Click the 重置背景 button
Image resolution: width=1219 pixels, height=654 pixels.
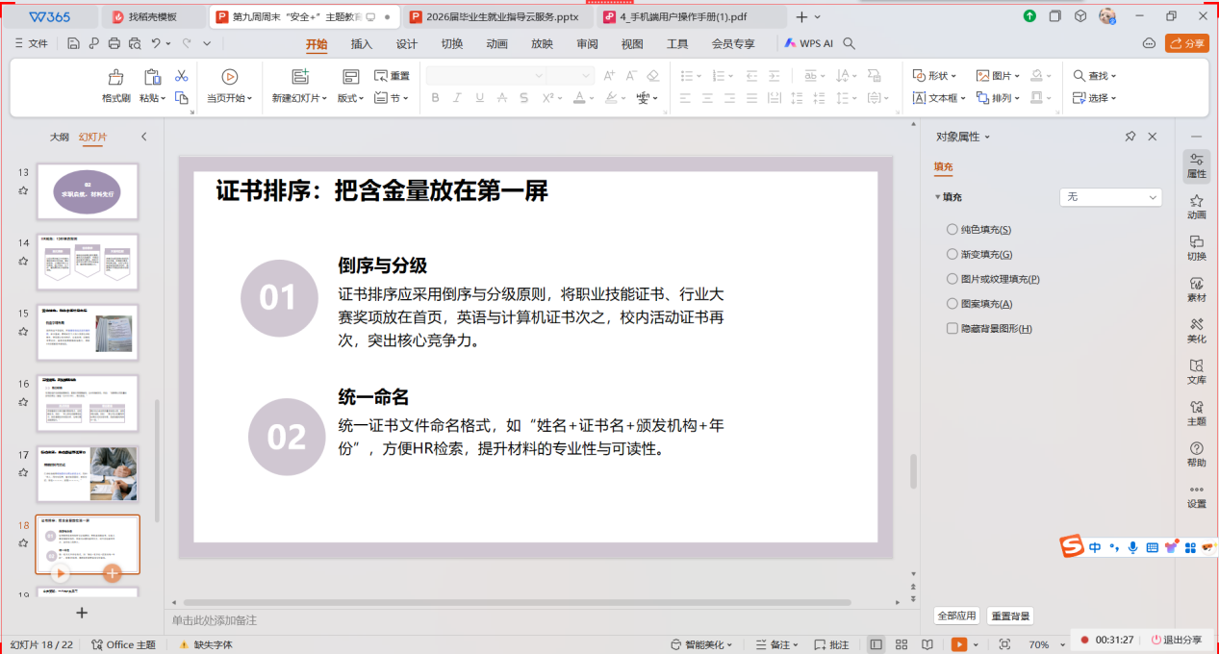click(x=1009, y=616)
